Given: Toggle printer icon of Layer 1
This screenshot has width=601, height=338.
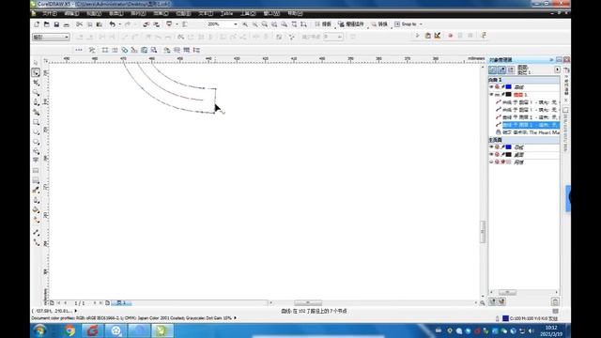Looking at the screenshot, I should coord(497,94).
